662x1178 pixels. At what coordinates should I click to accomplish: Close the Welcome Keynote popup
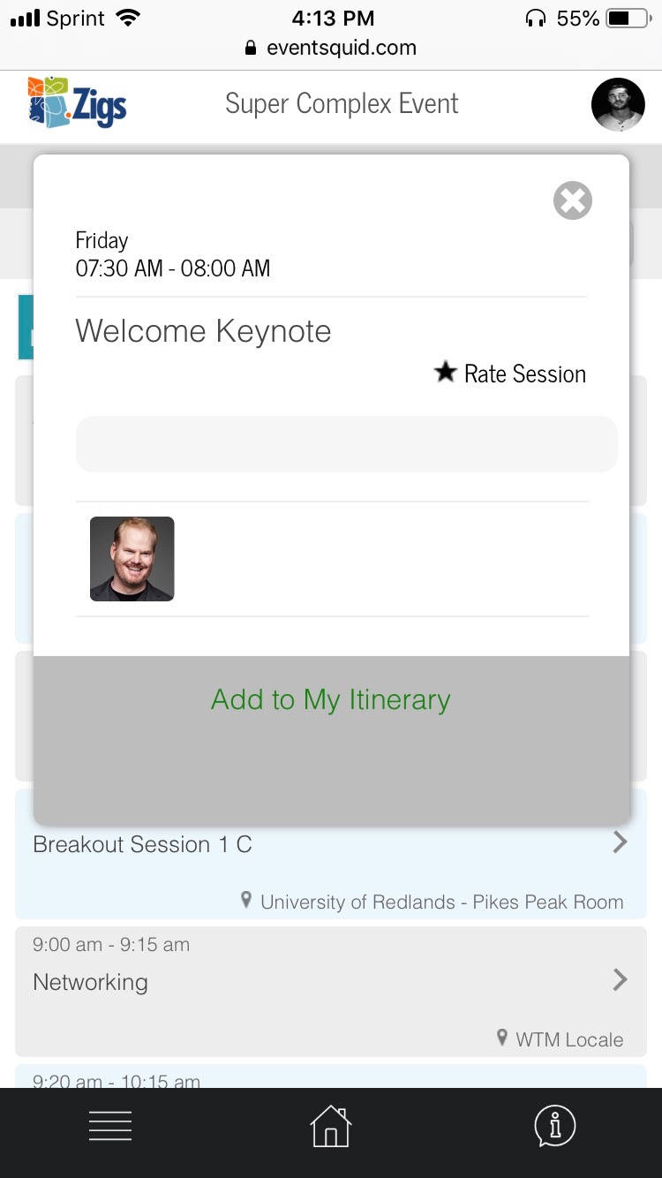click(573, 200)
